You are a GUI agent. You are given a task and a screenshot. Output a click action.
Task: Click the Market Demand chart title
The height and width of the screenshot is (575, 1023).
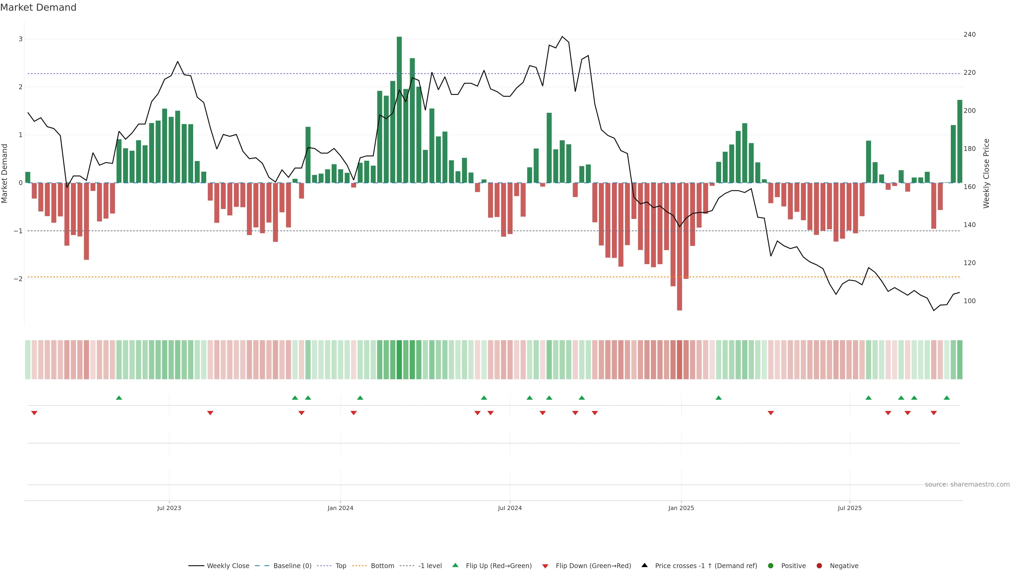click(38, 7)
